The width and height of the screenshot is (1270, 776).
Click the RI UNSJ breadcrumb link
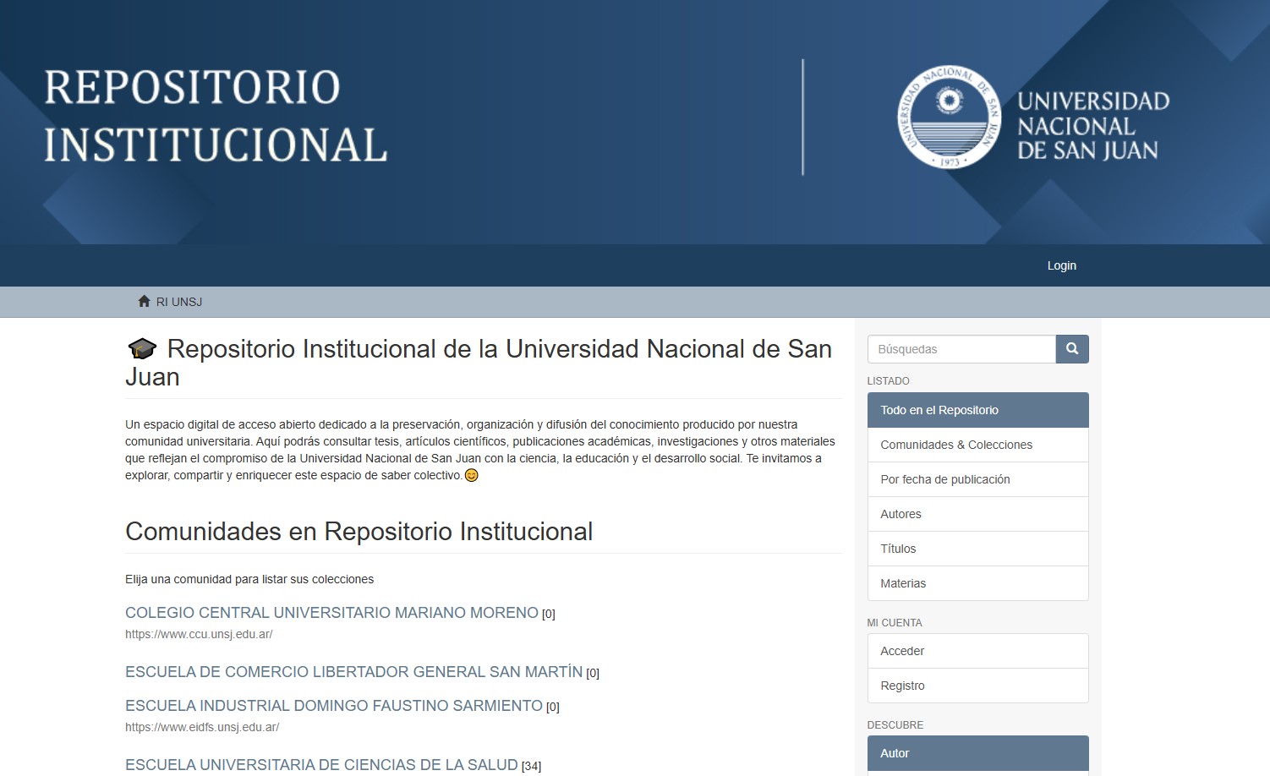pyautogui.click(x=179, y=302)
